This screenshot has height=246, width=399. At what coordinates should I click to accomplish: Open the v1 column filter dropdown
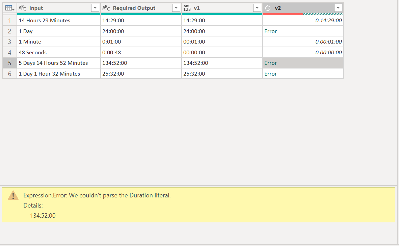click(257, 8)
